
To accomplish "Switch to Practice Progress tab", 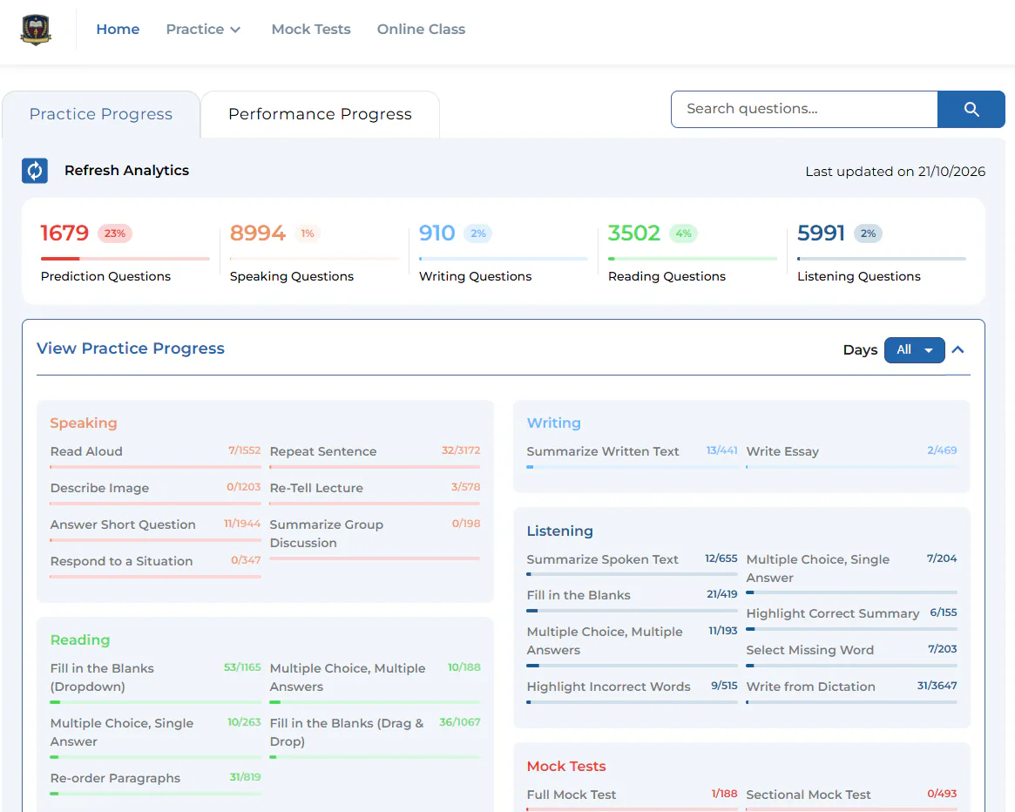I will (101, 114).
